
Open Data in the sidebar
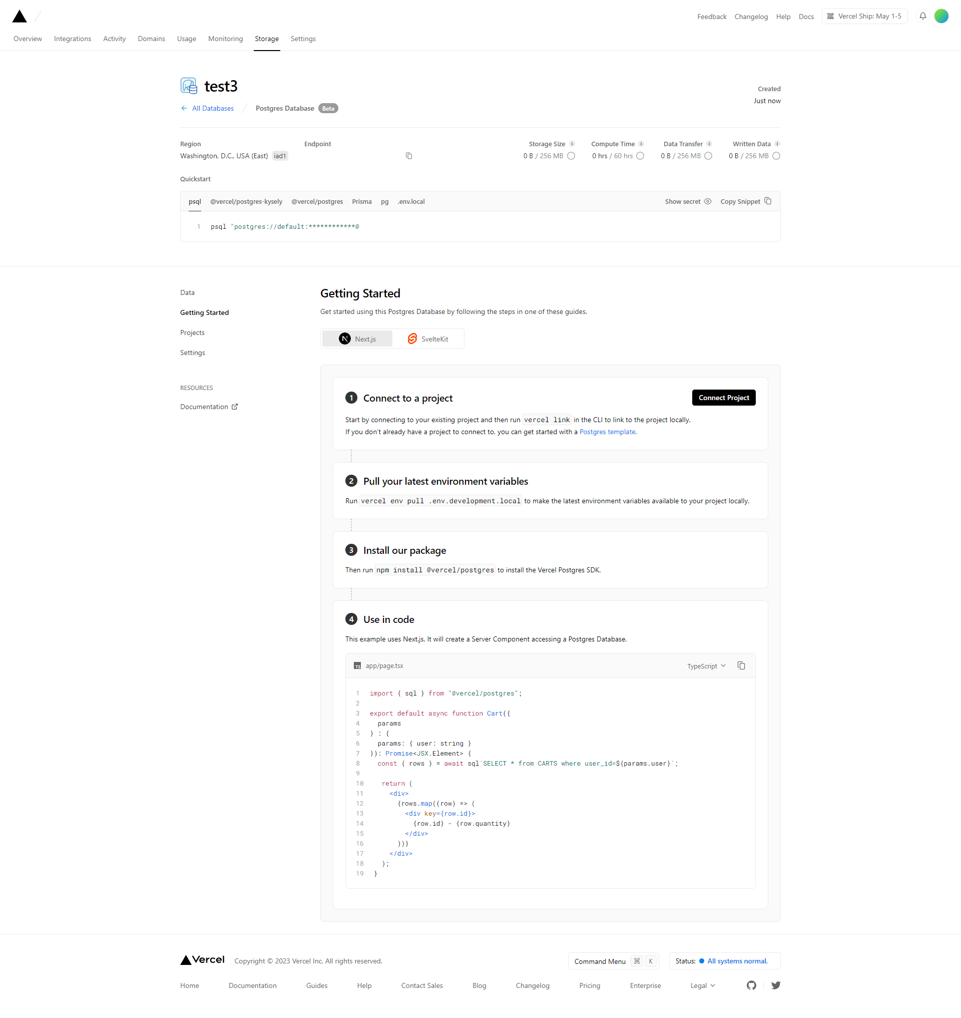coord(188,293)
